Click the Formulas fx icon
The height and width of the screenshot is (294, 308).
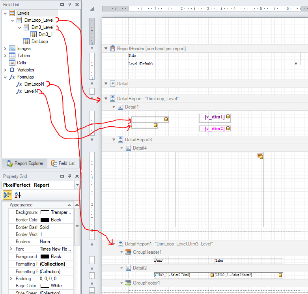point(12,77)
